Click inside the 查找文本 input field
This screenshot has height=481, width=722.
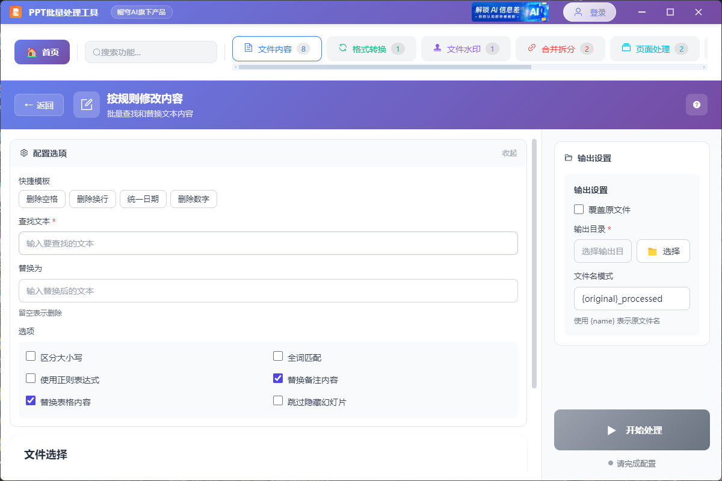click(x=268, y=243)
